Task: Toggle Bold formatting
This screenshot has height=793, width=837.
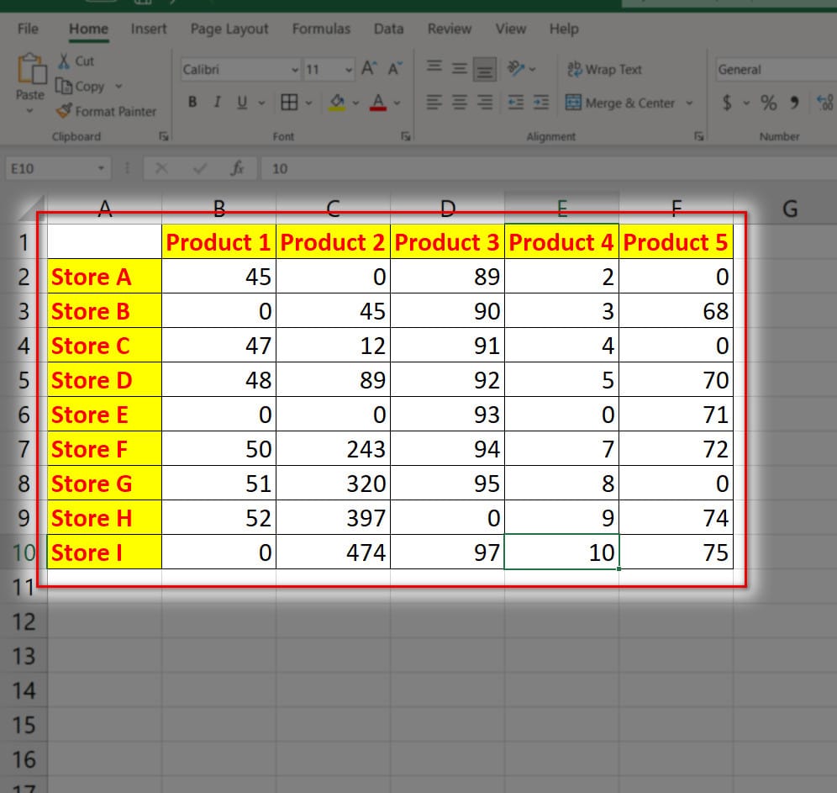Action: point(192,103)
